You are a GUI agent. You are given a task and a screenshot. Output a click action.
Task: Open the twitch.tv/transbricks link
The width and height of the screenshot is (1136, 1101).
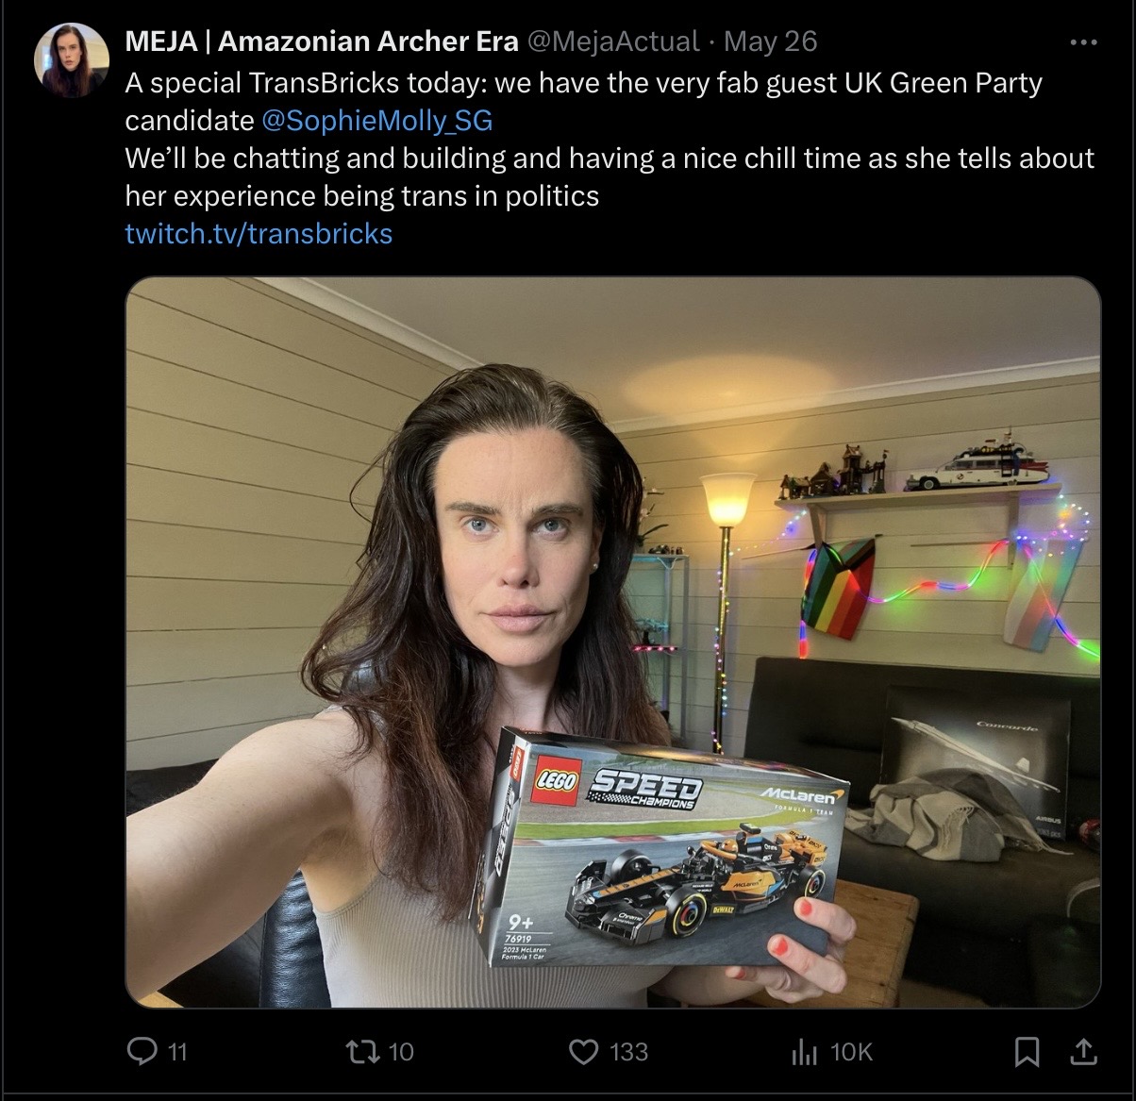259,234
